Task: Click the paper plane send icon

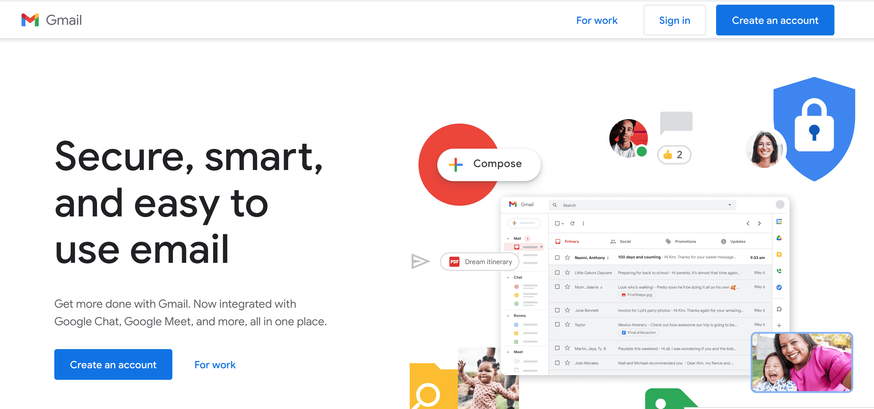Action: pyautogui.click(x=420, y=261)
